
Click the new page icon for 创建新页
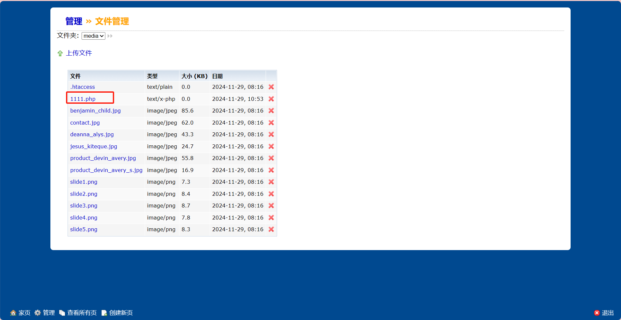tap(104, 313)
